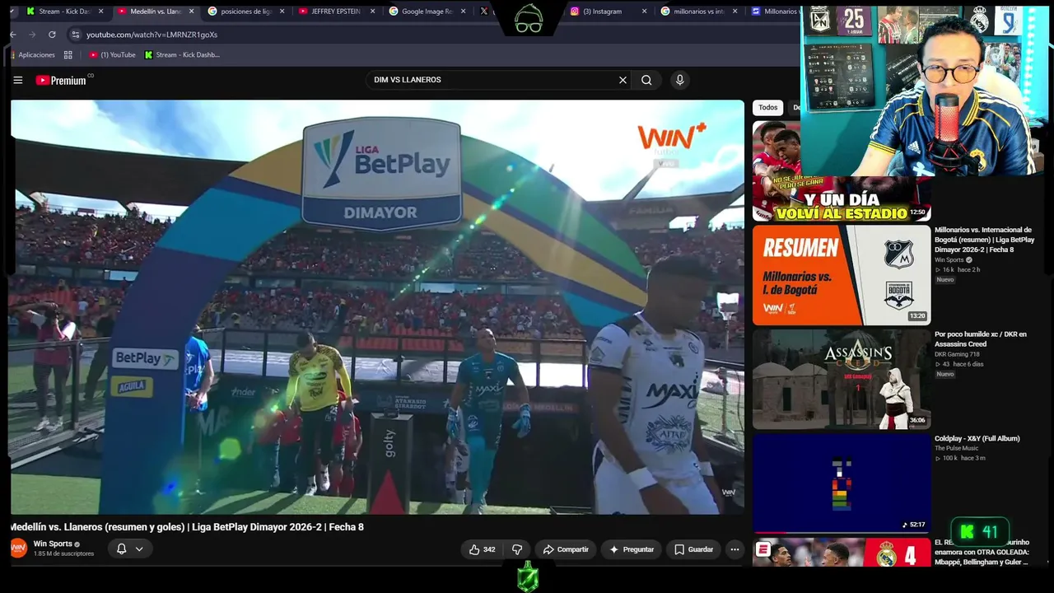
Task: Close the 'posiciones de liga' tab
Action: tap(282, 12)
